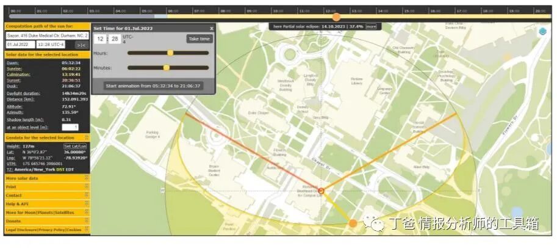Expand the Donate section
Screen dimensions: 557x248
point(47,221)
